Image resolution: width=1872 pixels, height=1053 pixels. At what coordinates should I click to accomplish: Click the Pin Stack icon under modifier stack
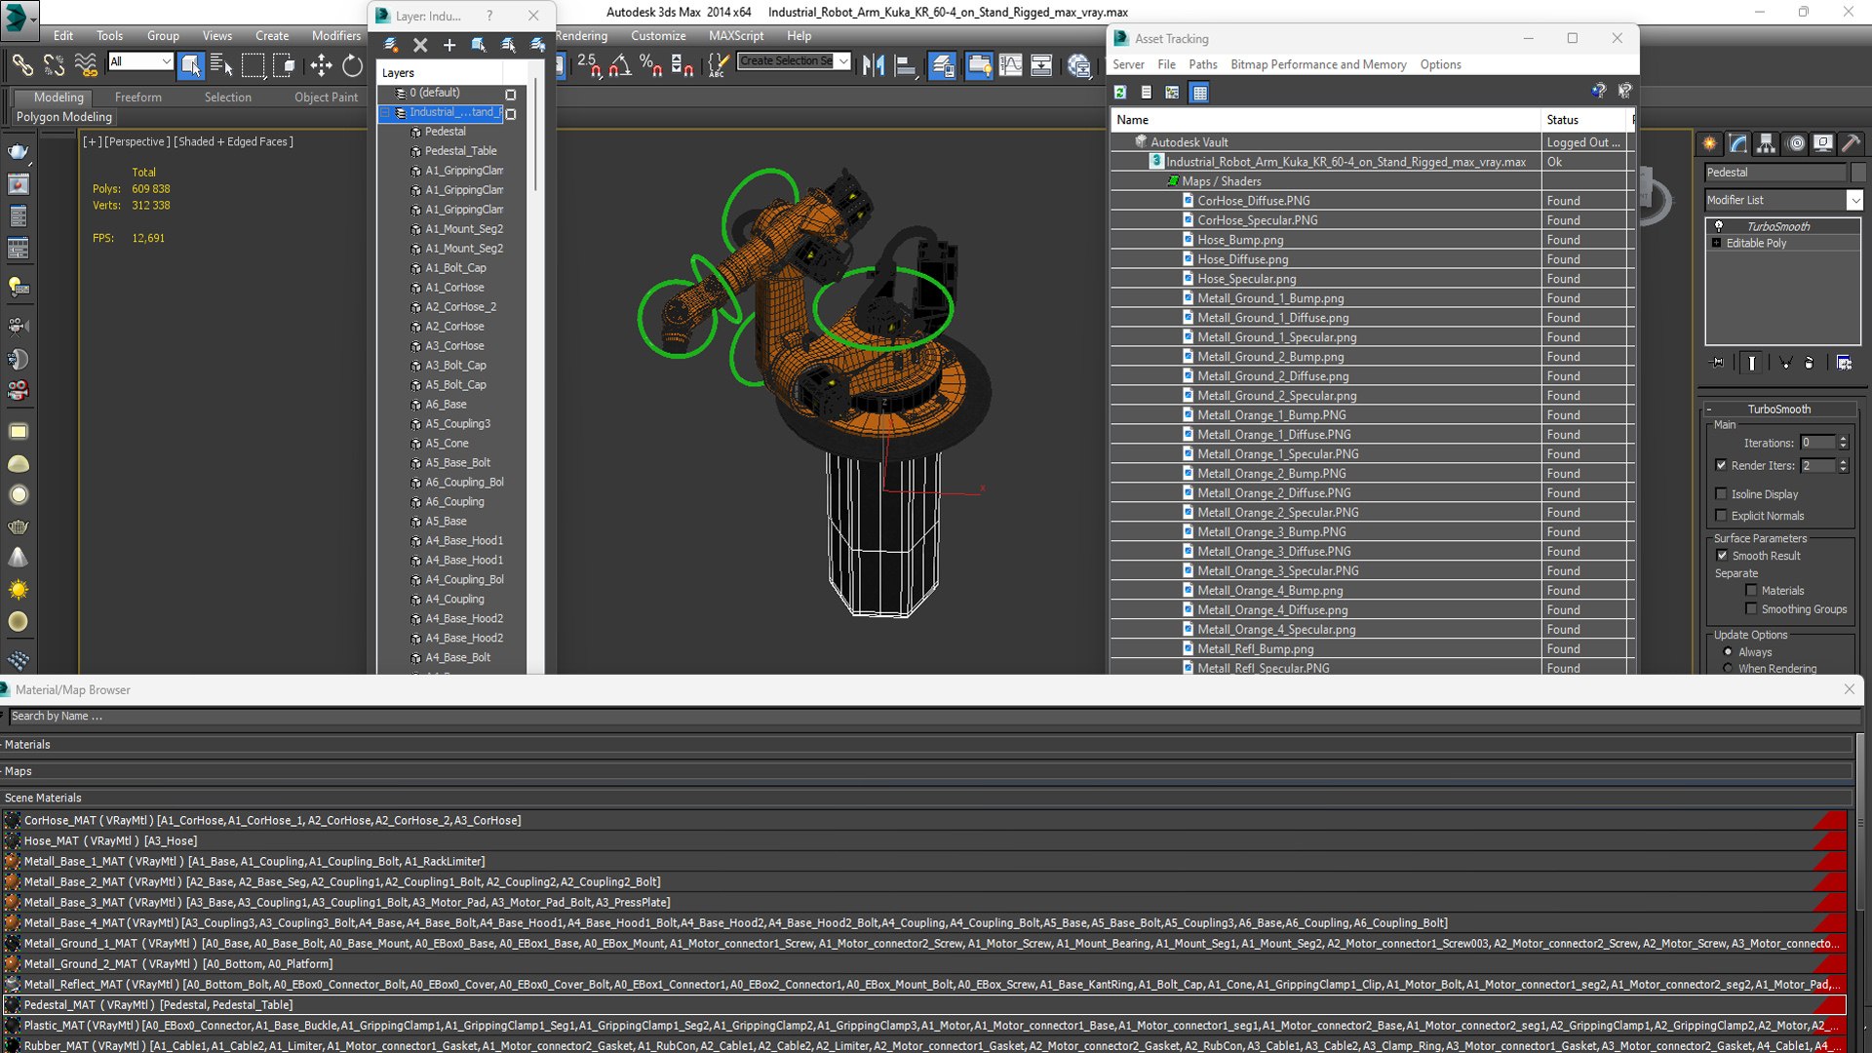[x=1718, y=363]
